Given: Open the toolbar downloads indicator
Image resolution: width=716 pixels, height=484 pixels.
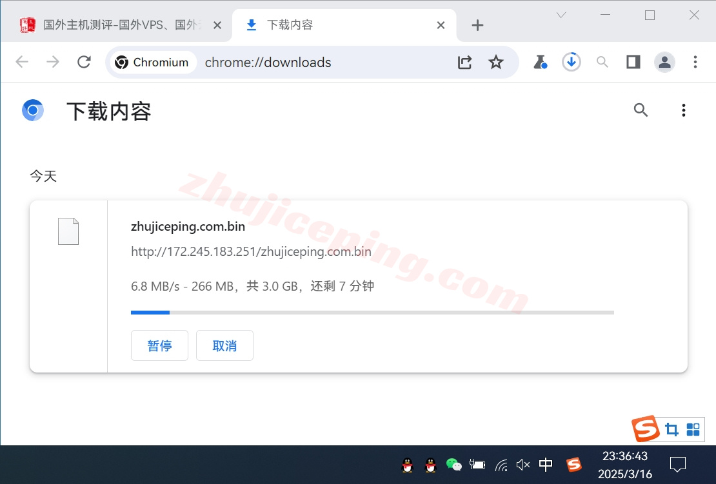Looking at the screenshot, I should [572, 62].
